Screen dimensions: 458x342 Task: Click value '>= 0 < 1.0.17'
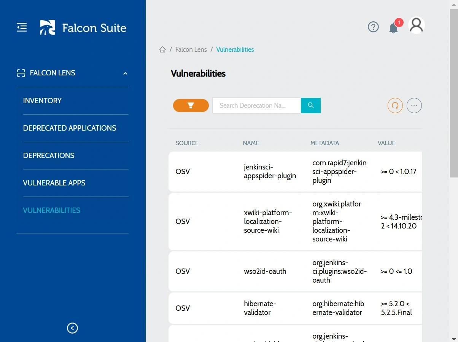click(398, 172)
